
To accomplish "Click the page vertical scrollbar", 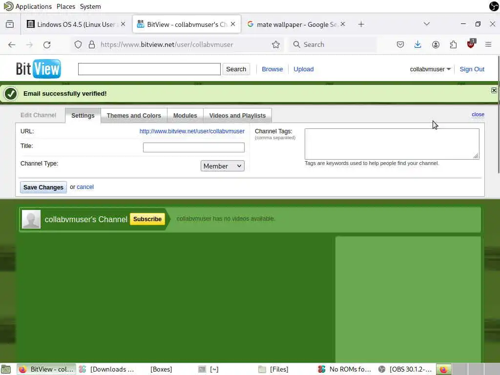I will tap(498, 115).
